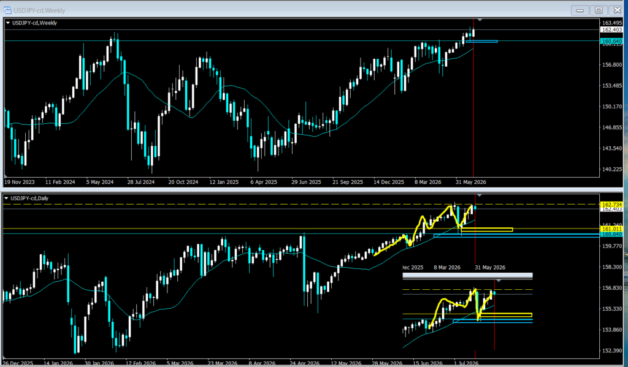Click the inset chart's 8 Mar 2026 date label
This screenshot has height=367, width=628.
447,267
